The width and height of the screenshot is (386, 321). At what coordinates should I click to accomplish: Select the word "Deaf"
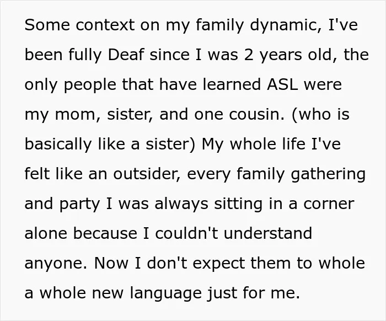coord(126,55)
